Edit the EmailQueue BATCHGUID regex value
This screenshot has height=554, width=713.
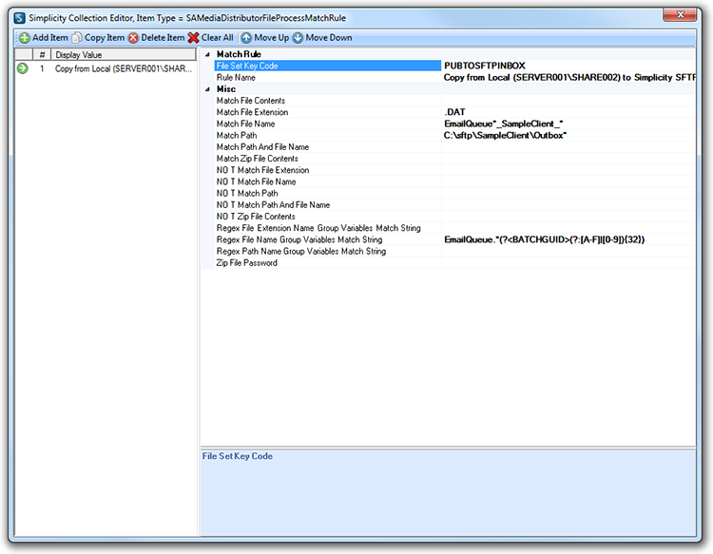pos(568,240)
